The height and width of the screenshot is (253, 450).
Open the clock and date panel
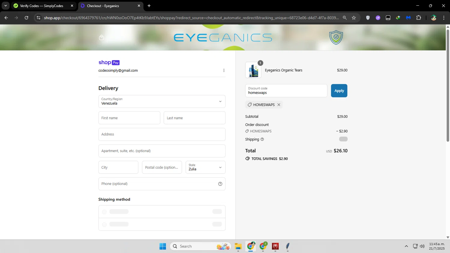click(437, 246)
